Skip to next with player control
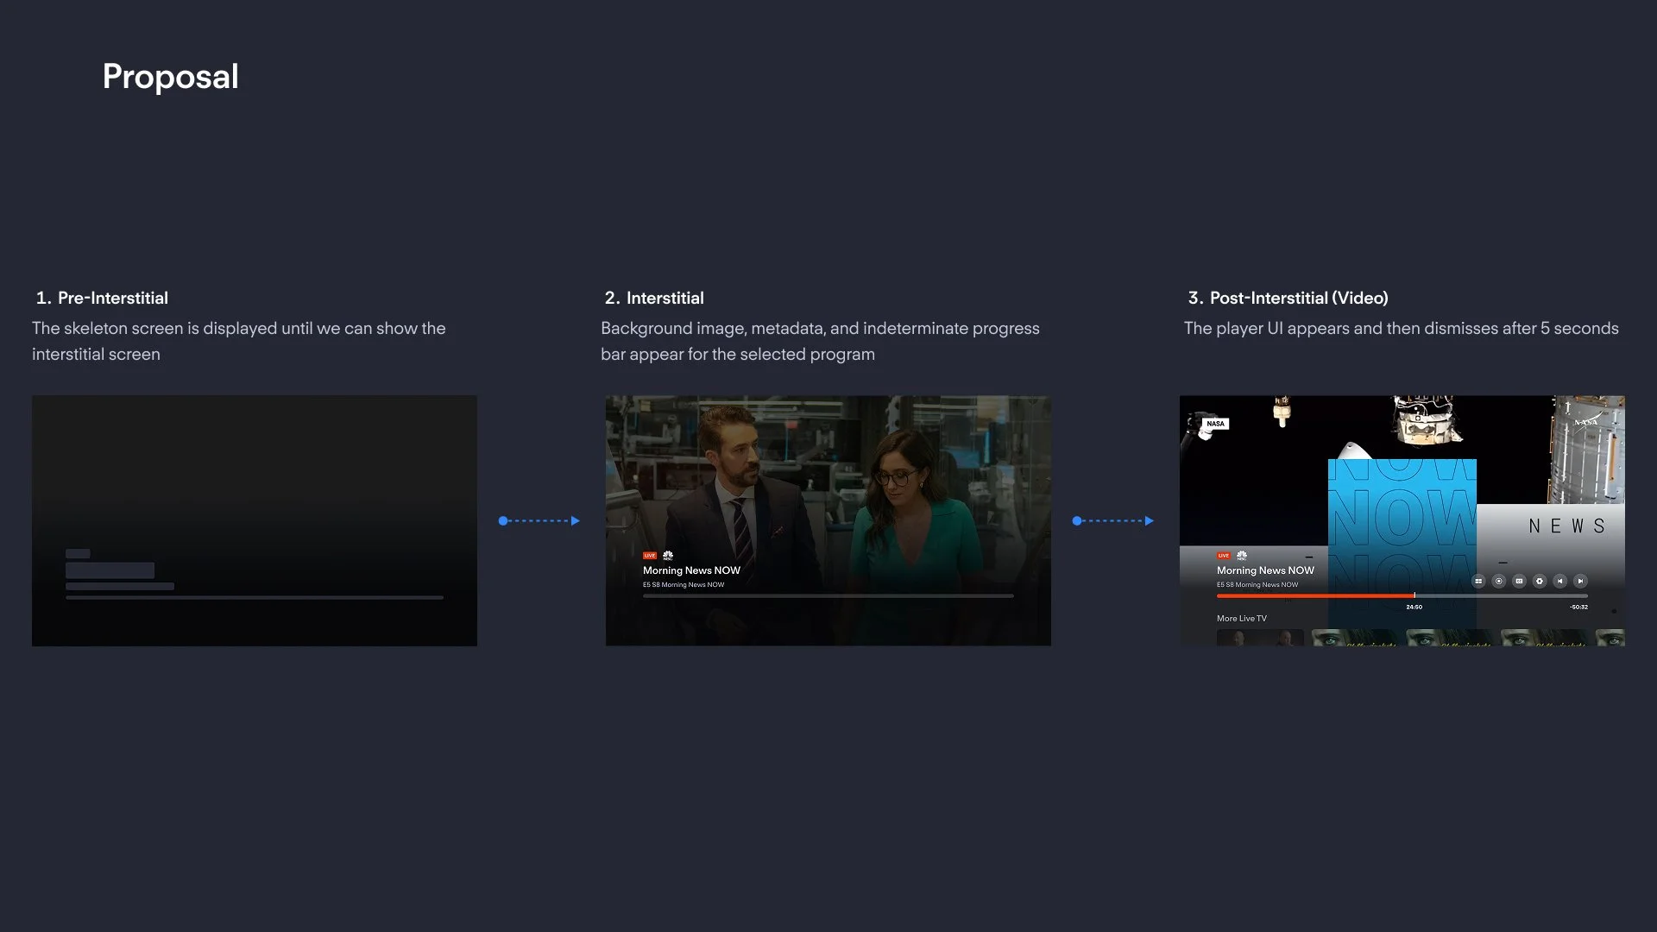 pos(1580,581)
